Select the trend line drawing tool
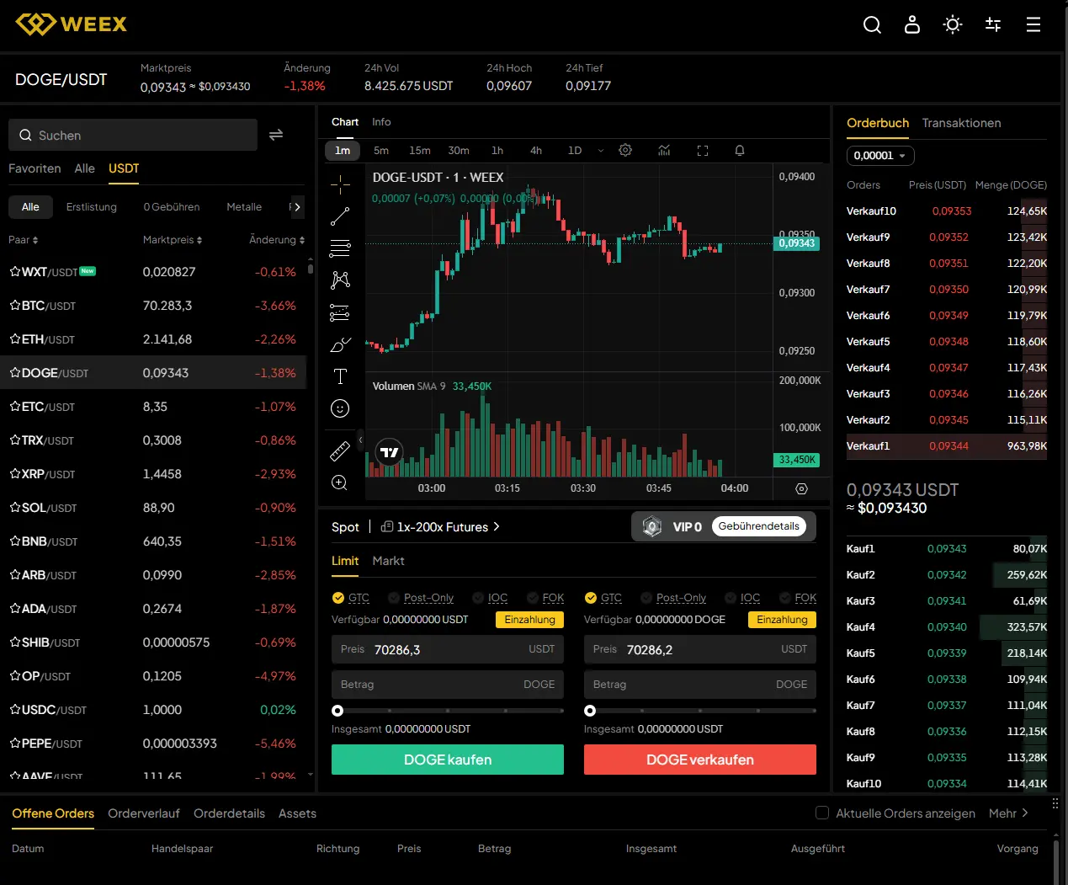The width and height of the screenshot is (1068, 885). click(340, 216)
